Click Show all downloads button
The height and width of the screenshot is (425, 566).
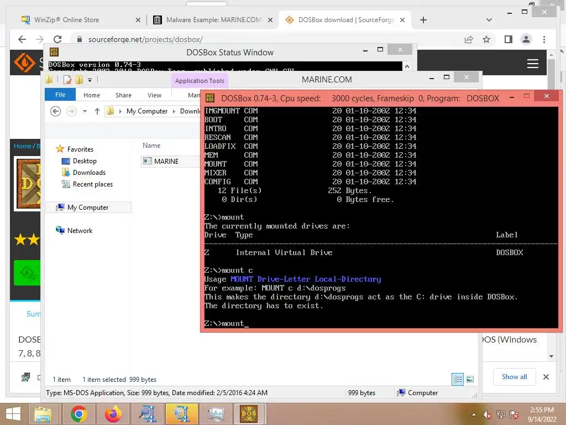[514, 377]
